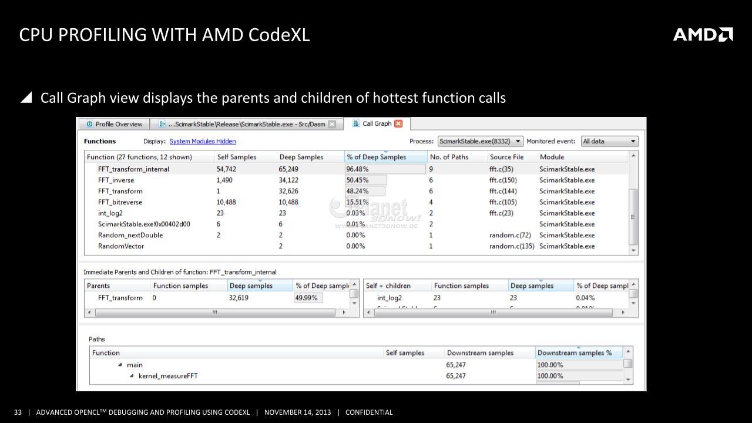This screenshot has height=423, width=752.
Task: Click the Functions table down arrow
Action: coord(633,250)
